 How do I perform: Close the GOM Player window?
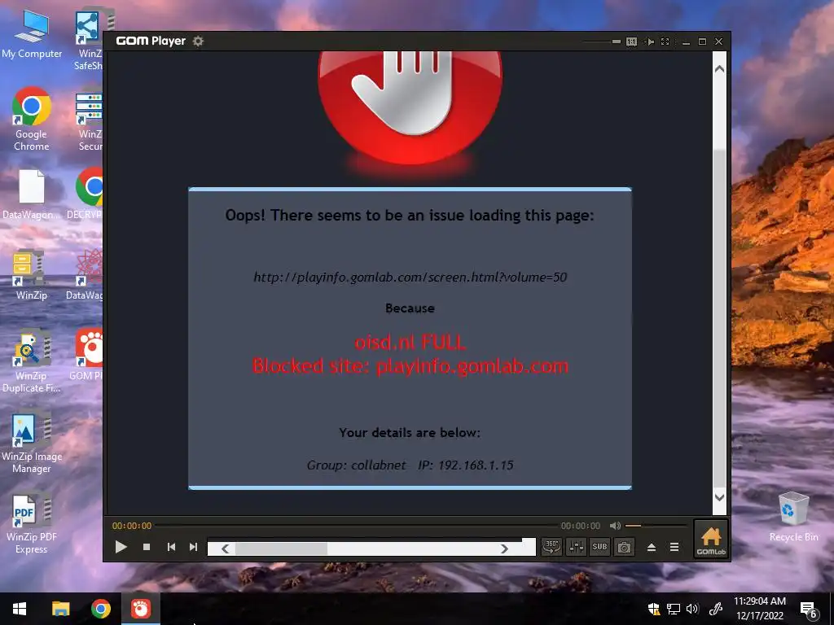[718, 42]
